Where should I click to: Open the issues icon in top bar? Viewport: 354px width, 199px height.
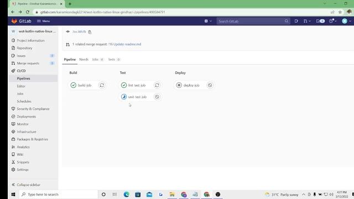click(x=296, y=21)
